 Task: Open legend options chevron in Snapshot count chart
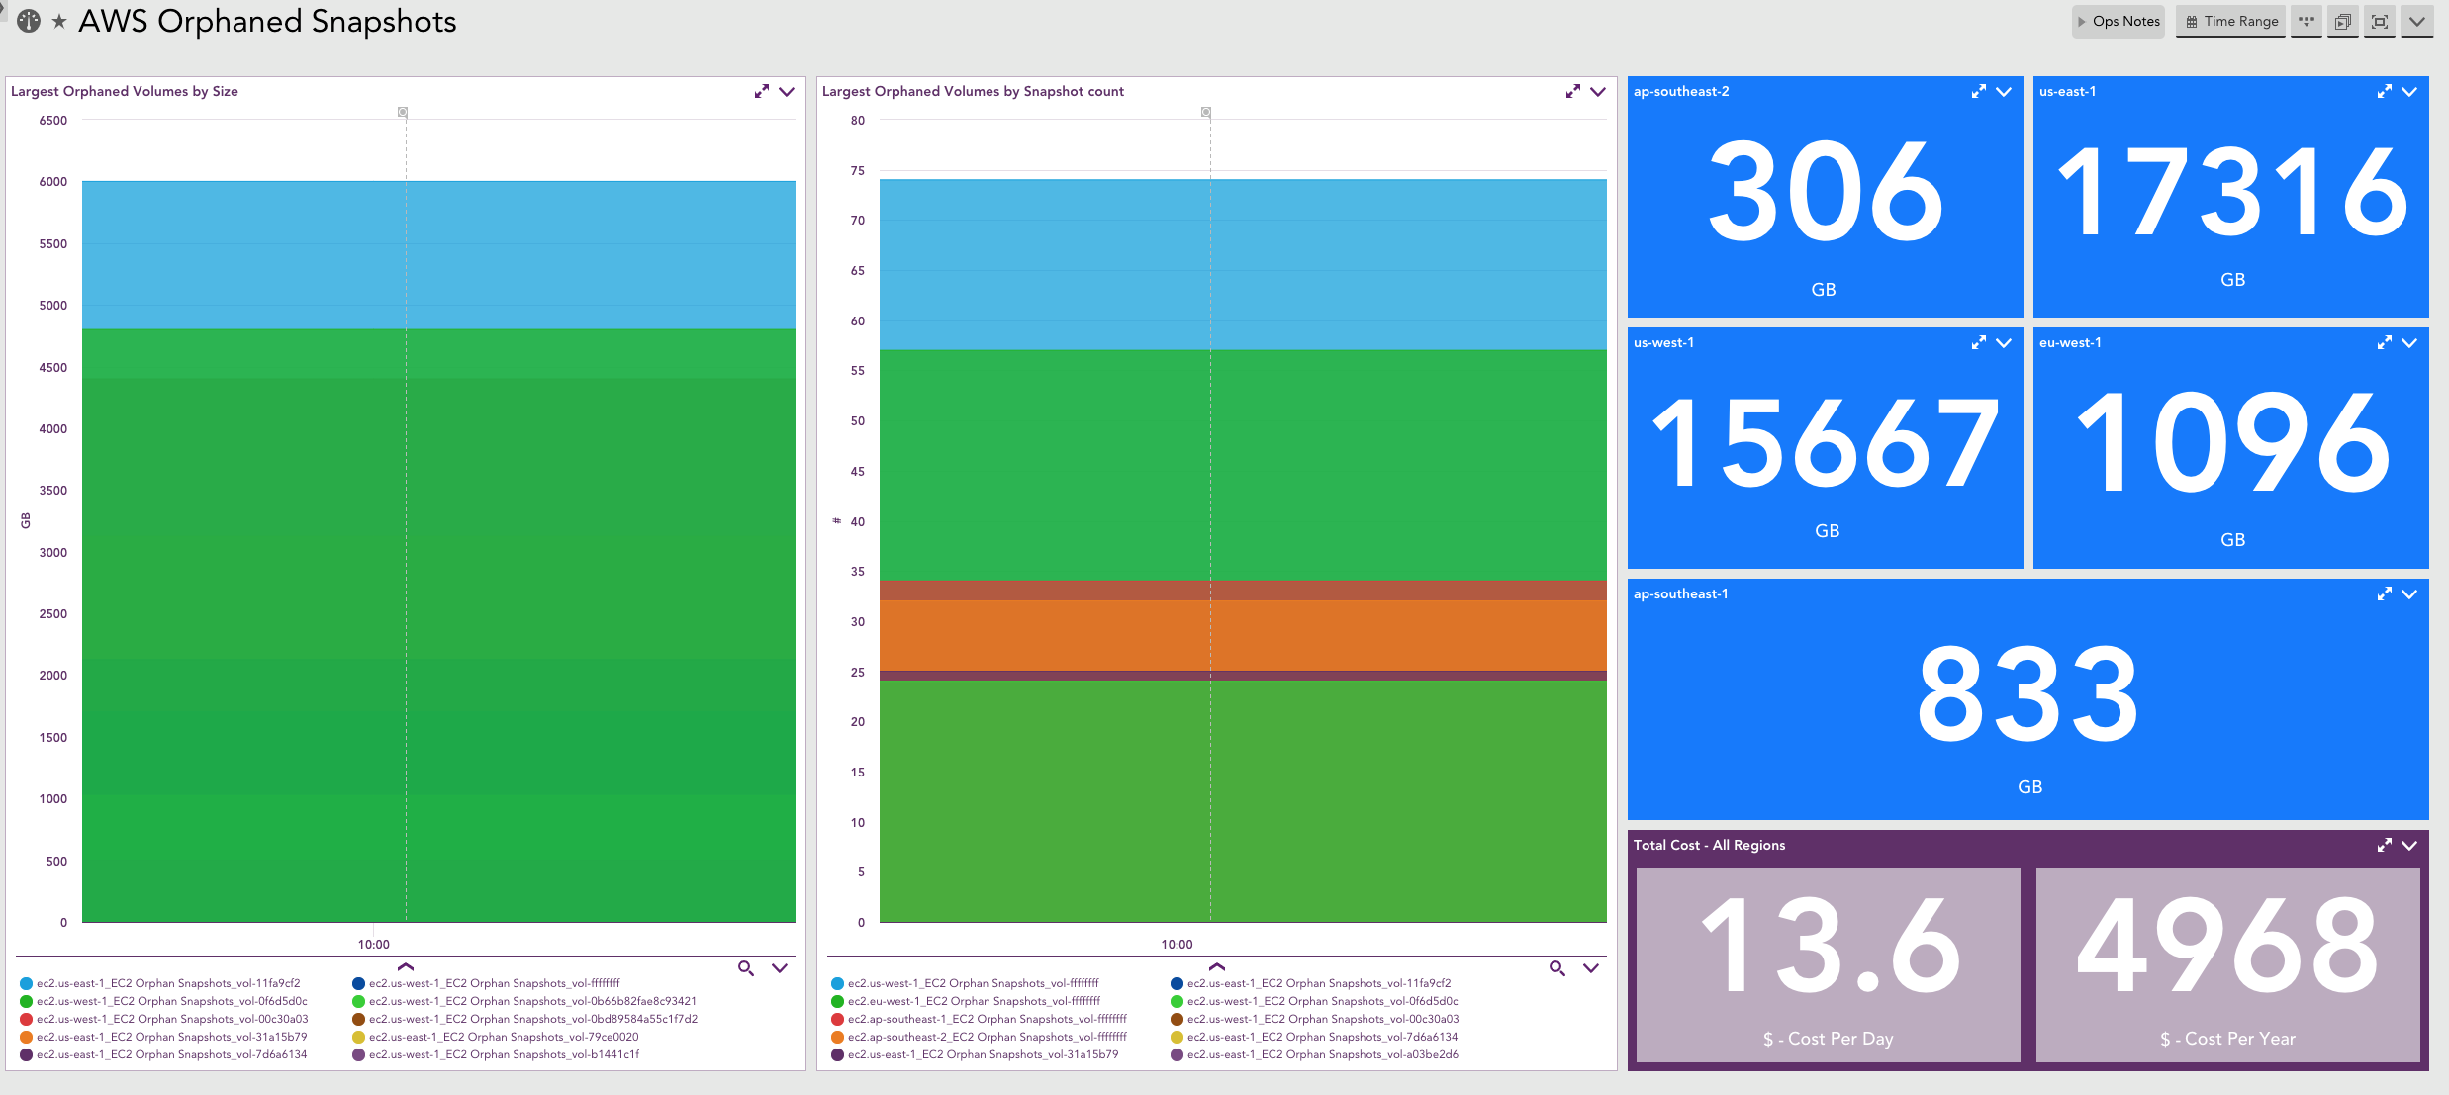[1591, 968]
